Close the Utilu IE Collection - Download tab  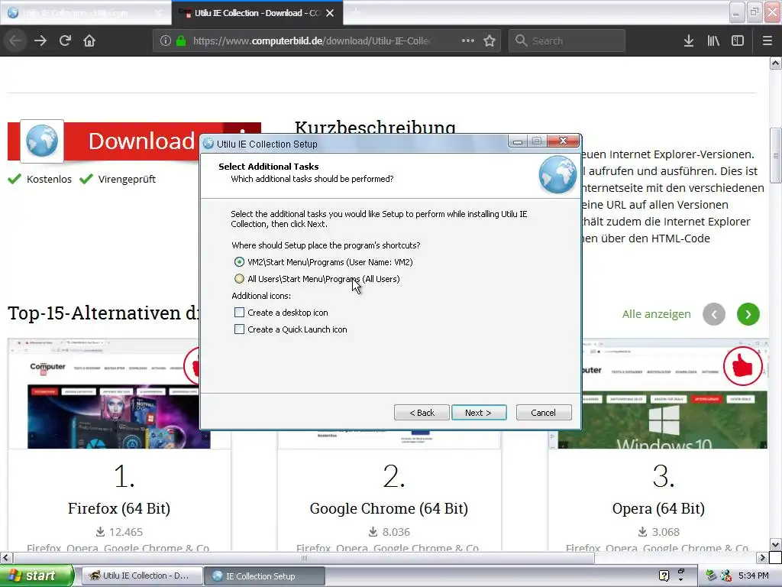(330, 13)
